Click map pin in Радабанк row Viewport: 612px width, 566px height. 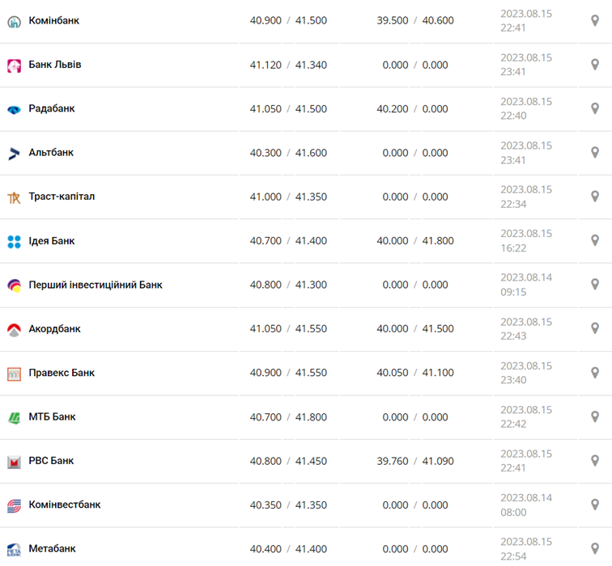(595, 108)
